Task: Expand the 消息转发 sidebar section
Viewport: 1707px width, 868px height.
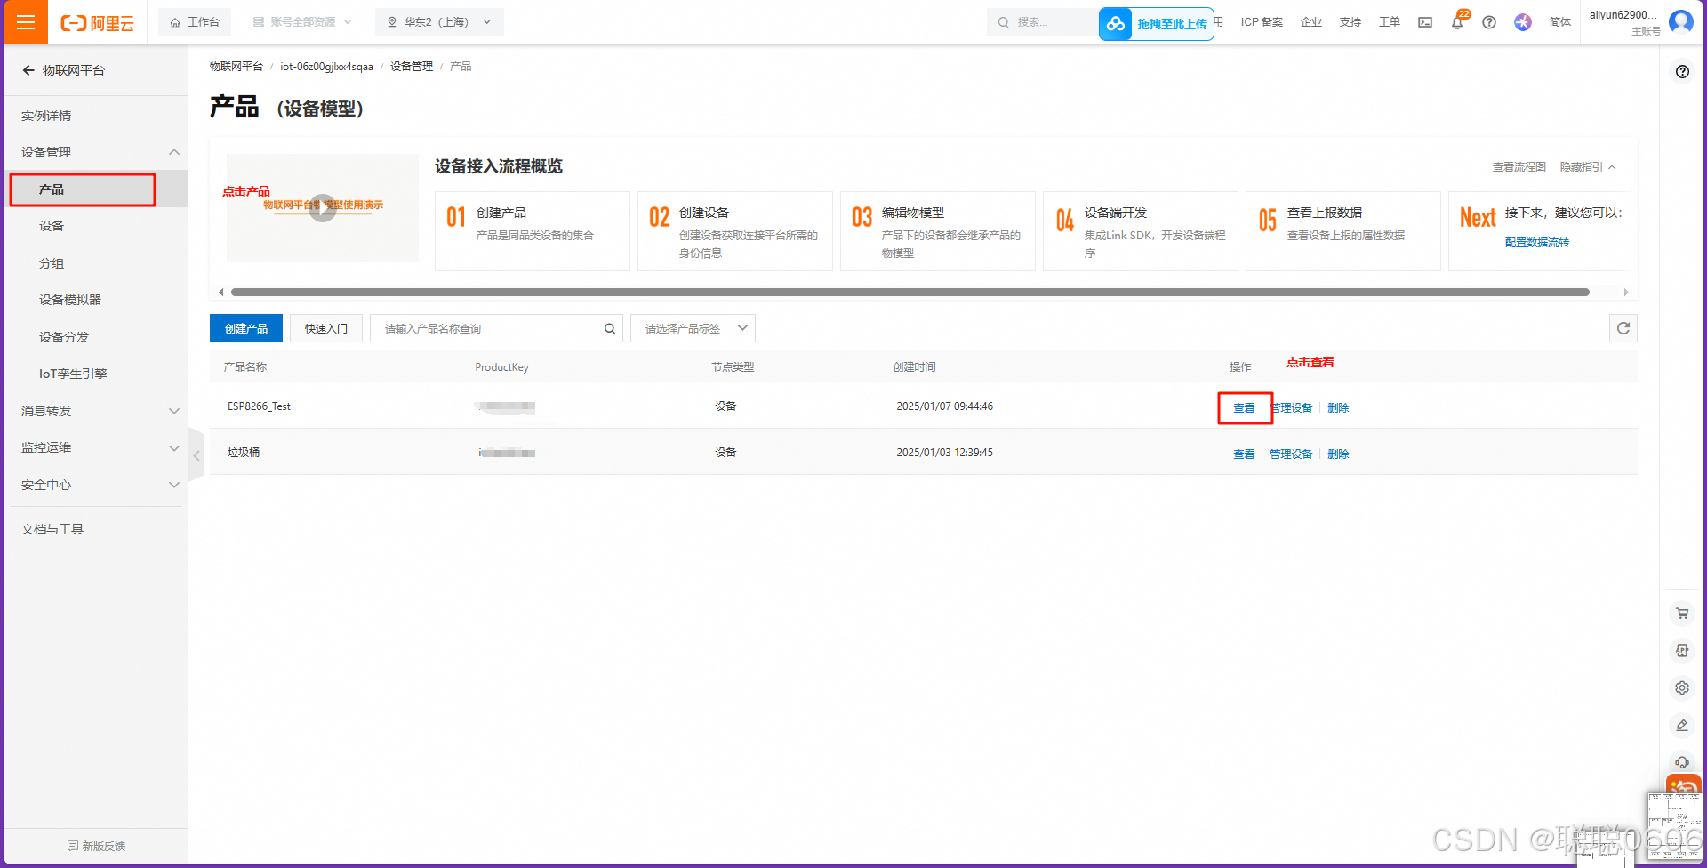Action: pos(96,411)
